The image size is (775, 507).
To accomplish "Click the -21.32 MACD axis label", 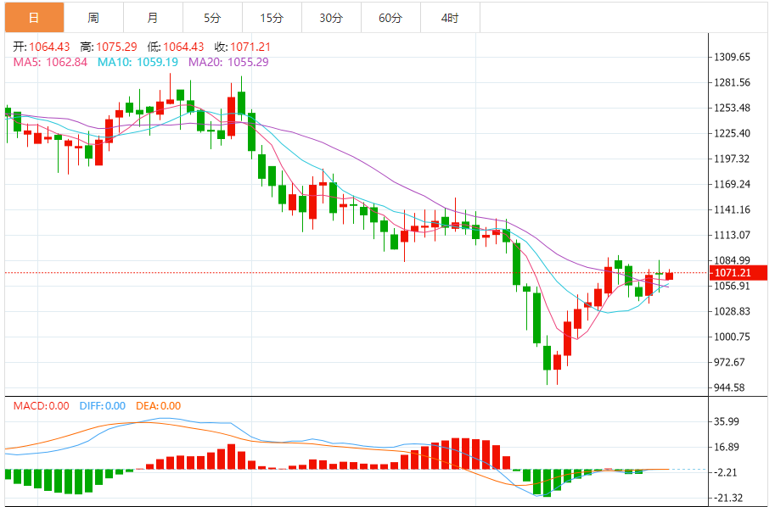I will point(727,499).
